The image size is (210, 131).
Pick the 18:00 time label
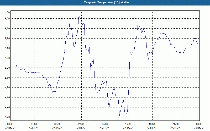pos(152,124)
